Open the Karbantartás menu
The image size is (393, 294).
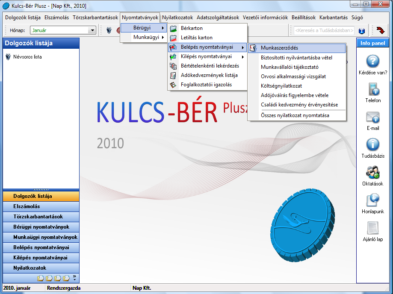(x=334, y=18)
